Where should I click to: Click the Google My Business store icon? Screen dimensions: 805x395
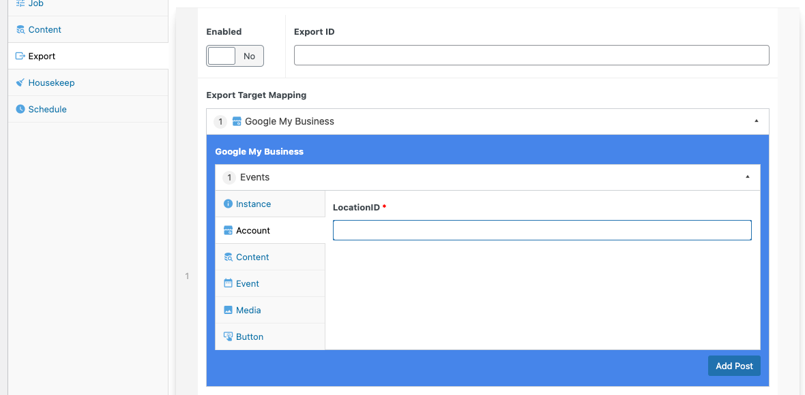click(x=237, y=121)
